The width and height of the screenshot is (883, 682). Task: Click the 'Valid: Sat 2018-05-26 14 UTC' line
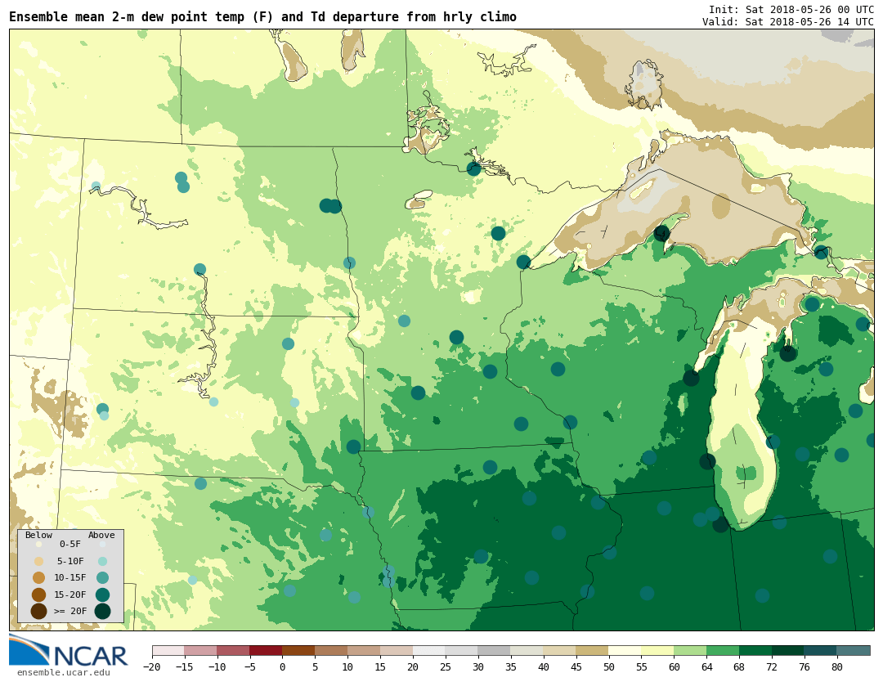coord(788,21)
